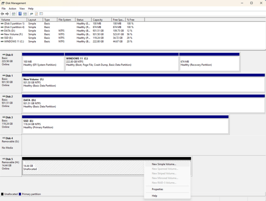Click Help in the context menu
Screen dimensions: 266x201
154,196
